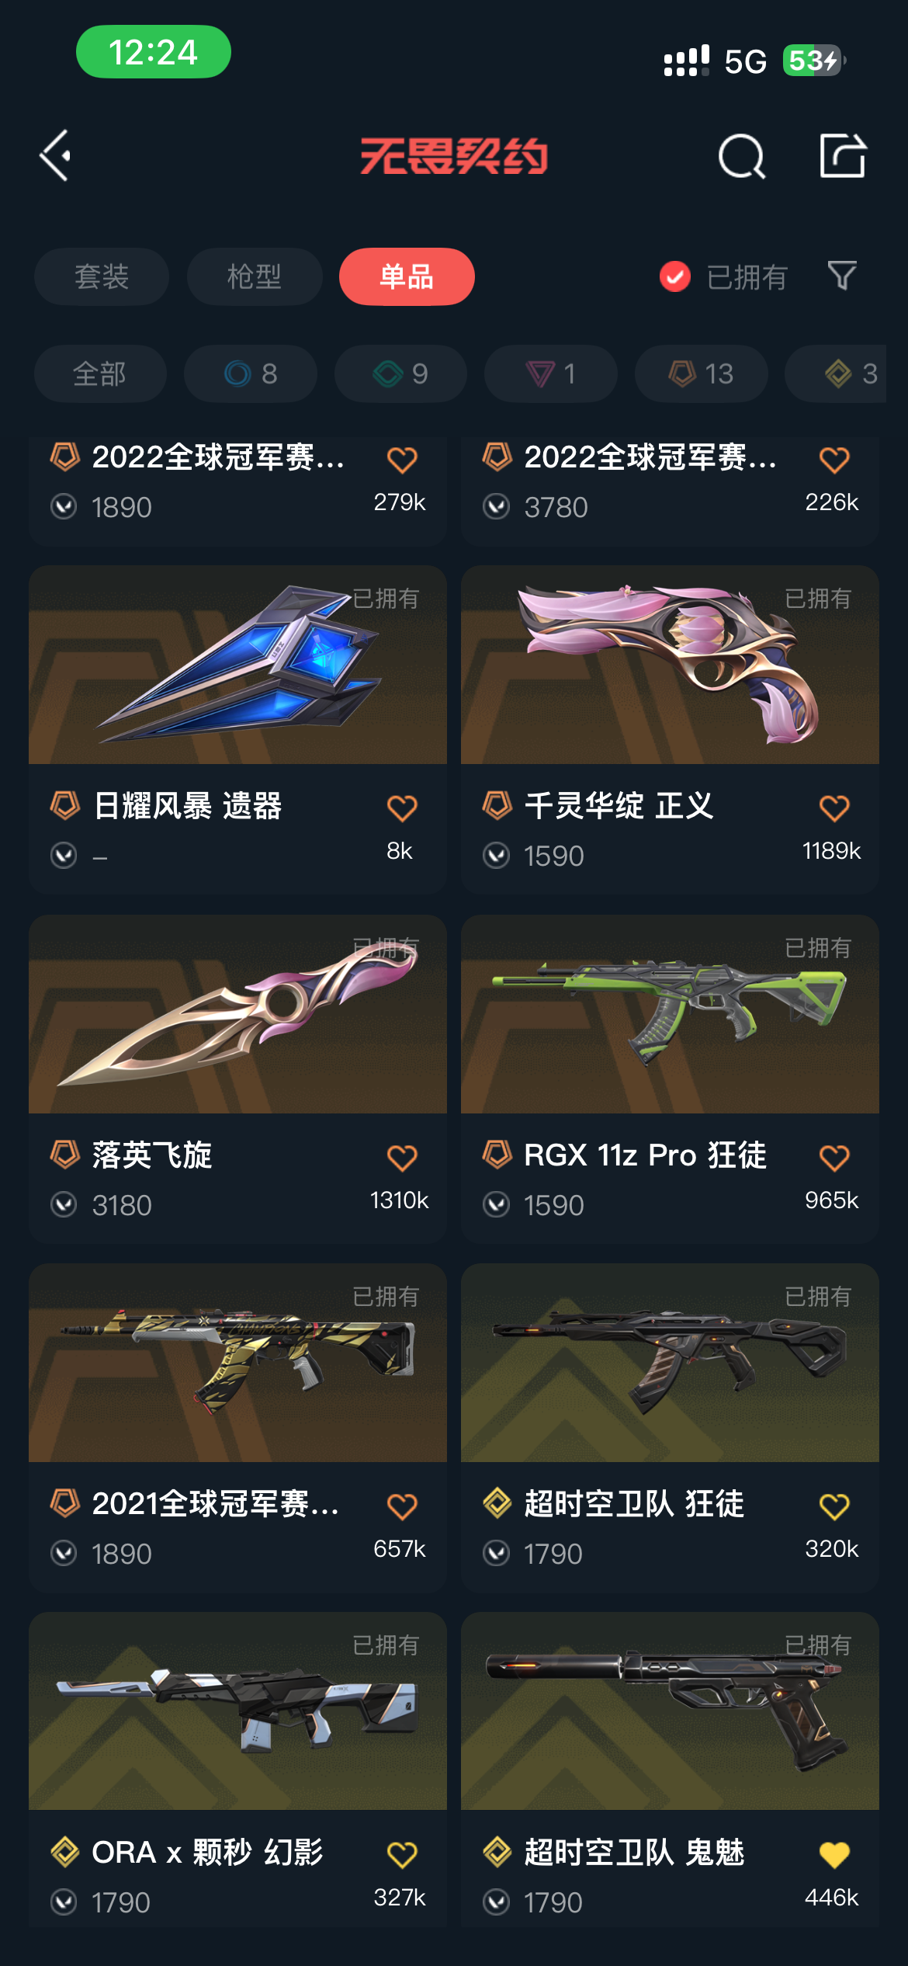This screenshot has width=908, height=1966.
Task: Favorite 超时空卫队 狂徒 heart icon
Action: click(x=834, y=1506)
